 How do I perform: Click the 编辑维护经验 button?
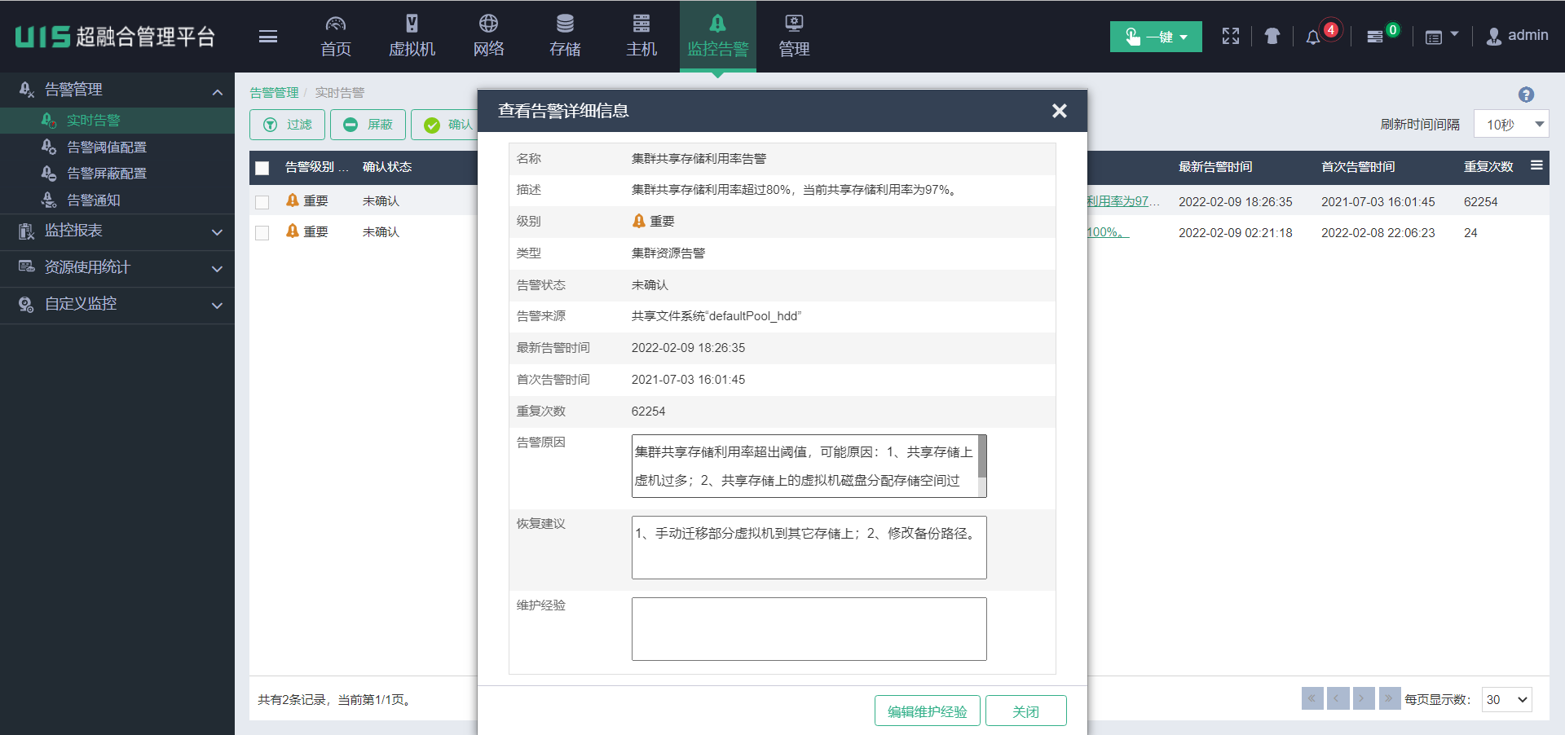(x=927, y=711)
